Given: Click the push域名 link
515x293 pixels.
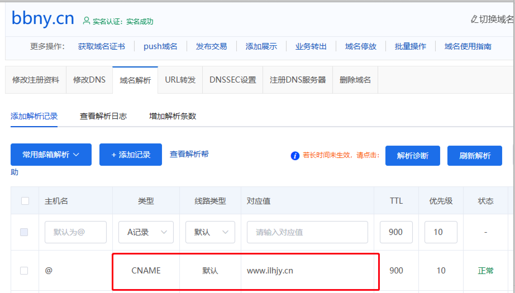Looking at the screenshot, I should (x=160, y=46).
